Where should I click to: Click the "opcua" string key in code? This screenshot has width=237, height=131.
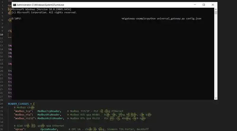point(19,129)
